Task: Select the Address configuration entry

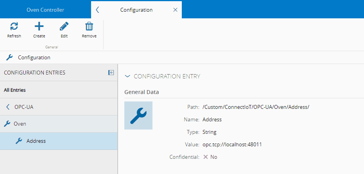Action: coord(36,141)
